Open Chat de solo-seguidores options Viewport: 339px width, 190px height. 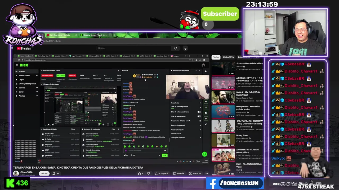point(200,107)
